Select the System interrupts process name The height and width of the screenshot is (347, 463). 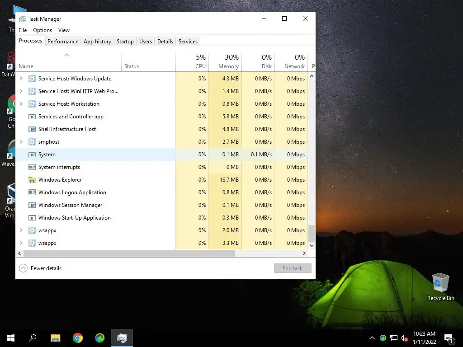point(59,167)
